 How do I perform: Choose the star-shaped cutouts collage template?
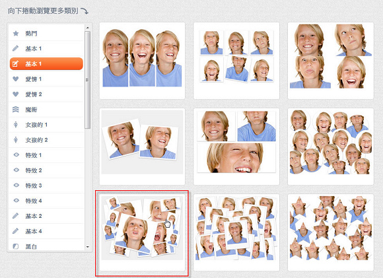point(331,232)
